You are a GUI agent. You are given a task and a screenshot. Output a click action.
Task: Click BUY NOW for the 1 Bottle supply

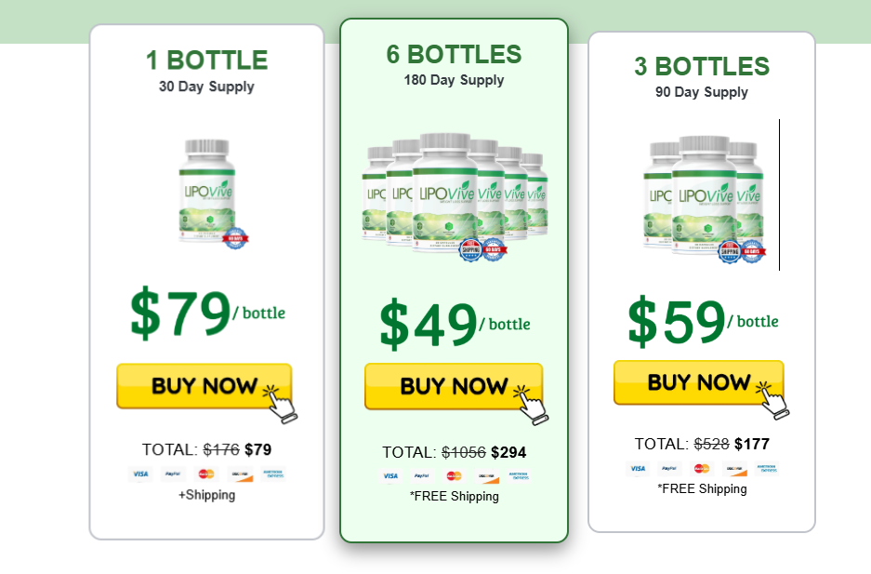[205, 386]
